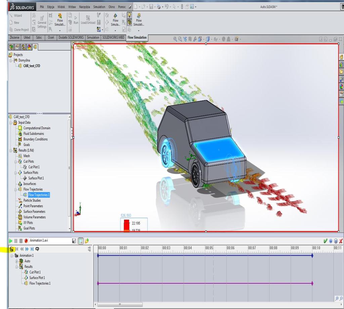Expand the Auto node in the animation tree
The width and height of the screenshot is (344, 309).
(x=17, y=261)
